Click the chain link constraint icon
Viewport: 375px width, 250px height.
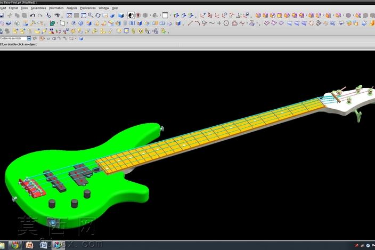coord(133,31)
